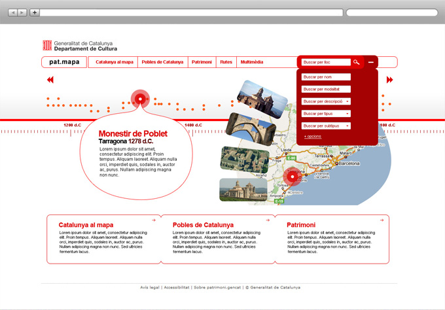Click the browser back arrow button

coord(13,12)
